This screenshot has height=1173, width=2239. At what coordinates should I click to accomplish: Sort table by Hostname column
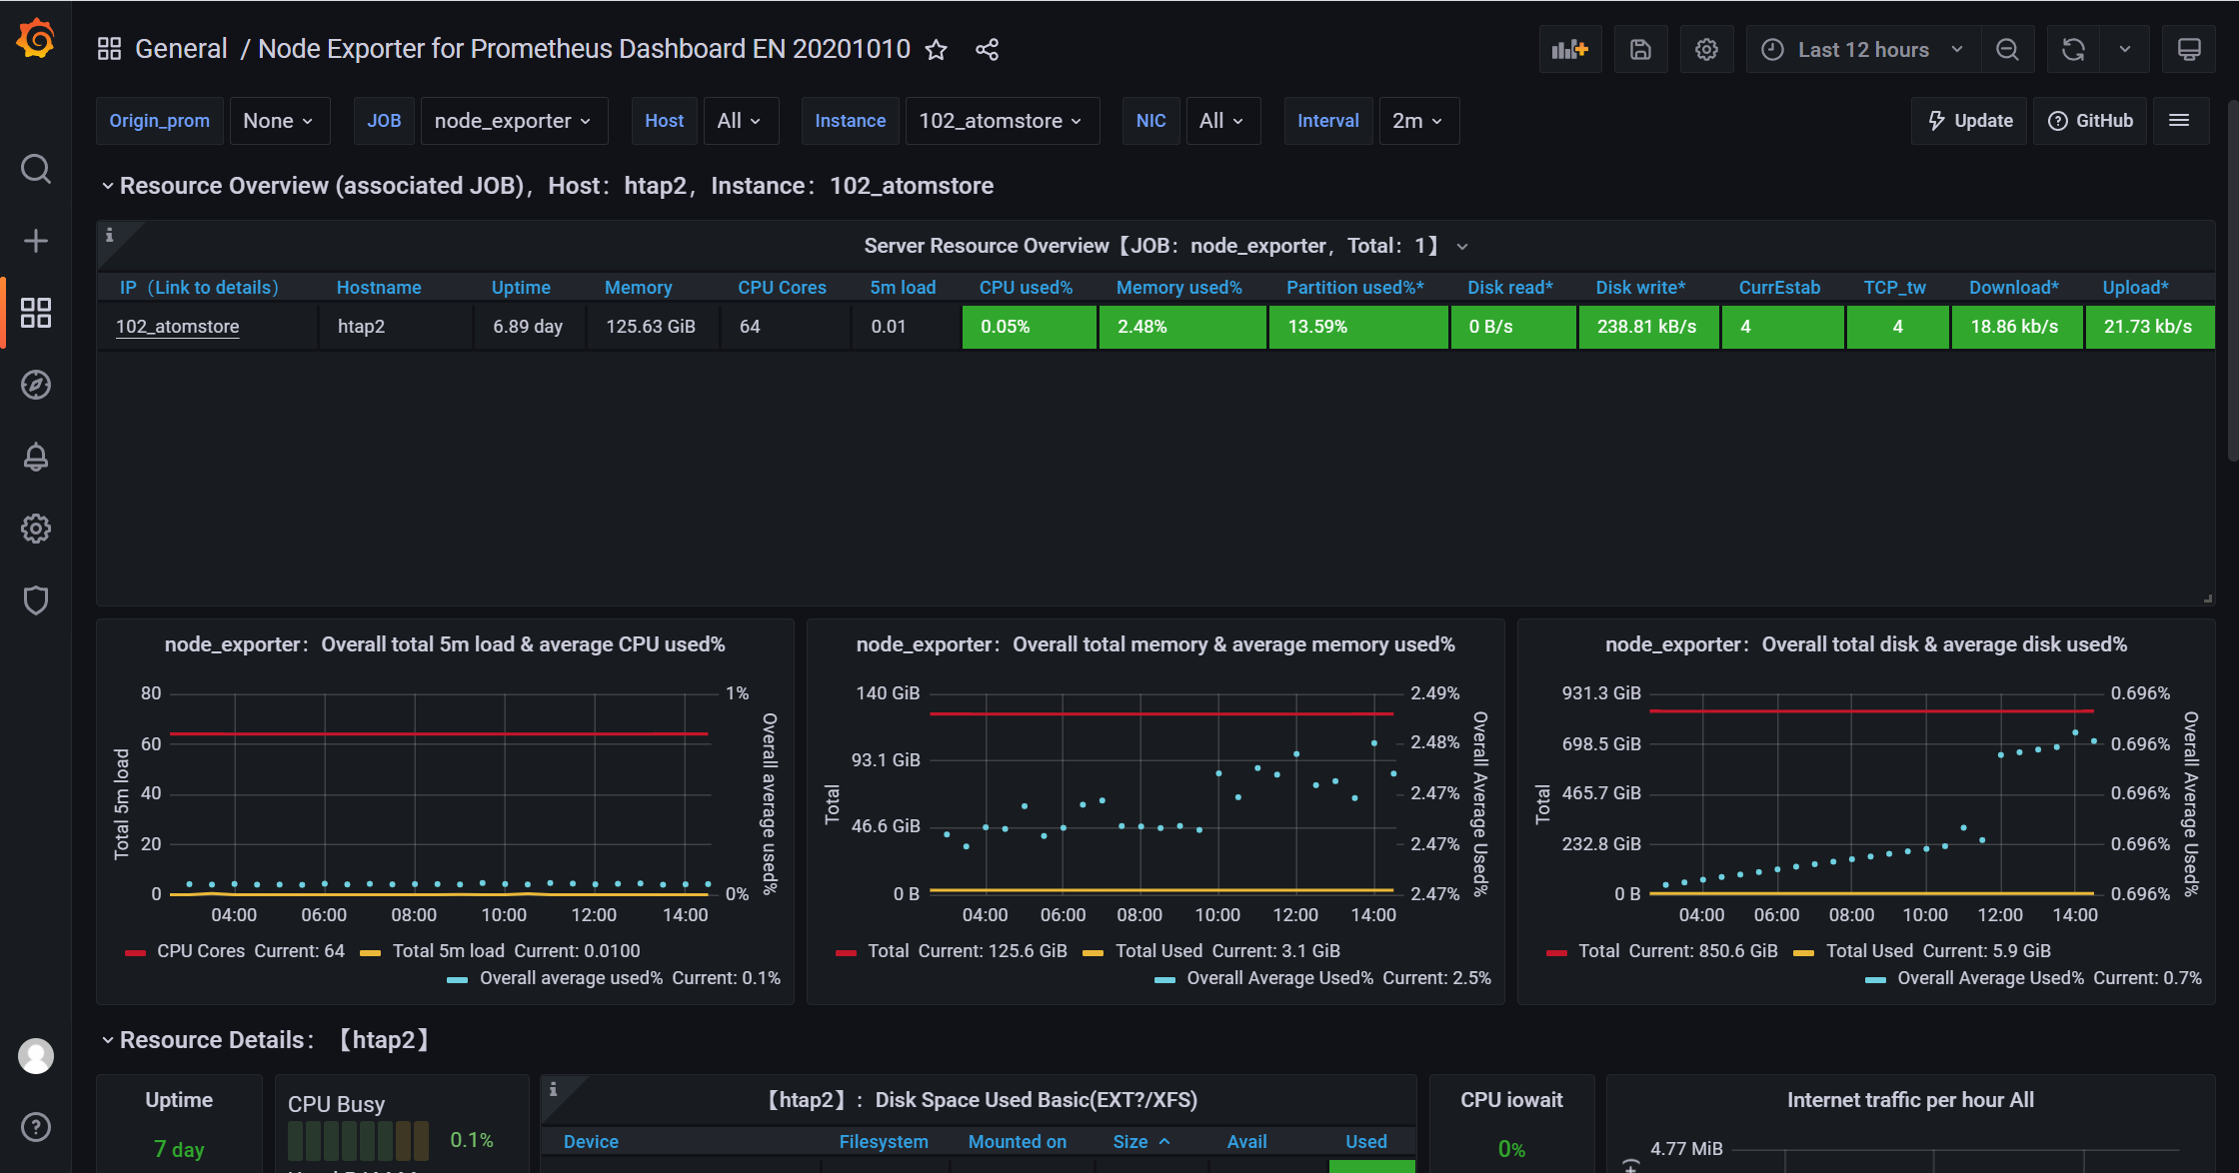(x=379, y=288)
